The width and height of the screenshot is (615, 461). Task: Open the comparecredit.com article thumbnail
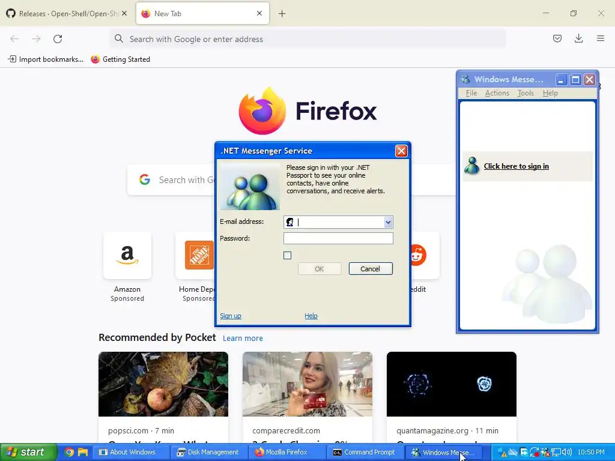point(307,384)
